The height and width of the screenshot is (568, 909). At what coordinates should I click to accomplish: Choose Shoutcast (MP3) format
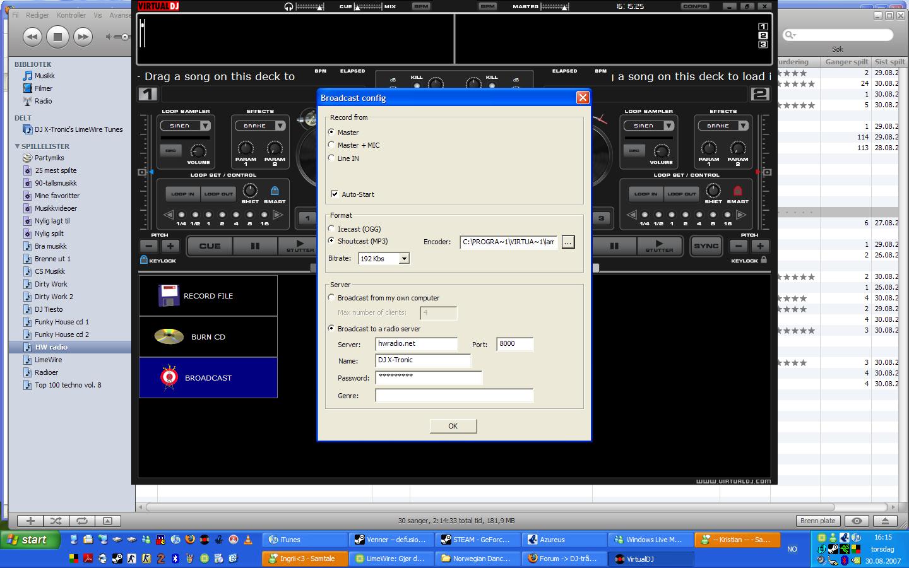[332, 240]
